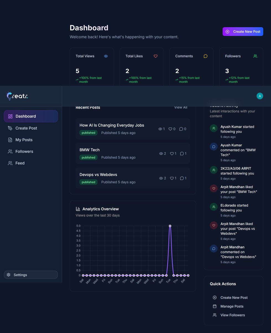Click the Settings gear icon
This screenshot has width=271, height=333.
click(9, 275)
